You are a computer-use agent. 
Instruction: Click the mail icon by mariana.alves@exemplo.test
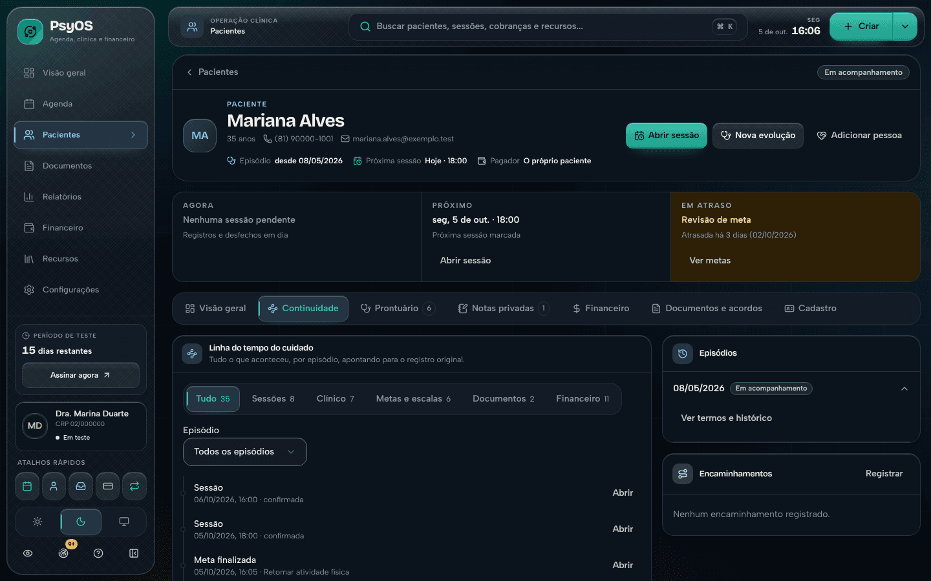(x=345, y=139)
